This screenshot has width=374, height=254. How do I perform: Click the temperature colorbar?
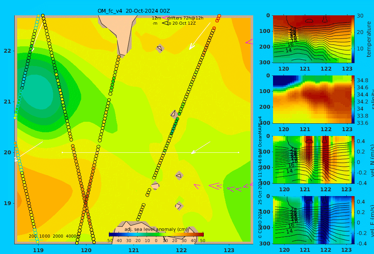point(353,39)
